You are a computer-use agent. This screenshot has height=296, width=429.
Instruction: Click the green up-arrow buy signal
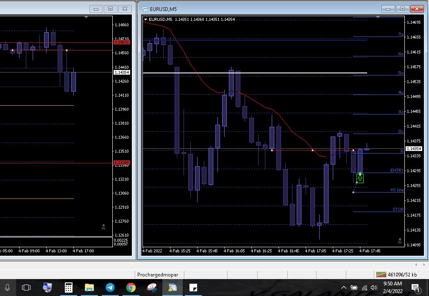pos(360,179)
